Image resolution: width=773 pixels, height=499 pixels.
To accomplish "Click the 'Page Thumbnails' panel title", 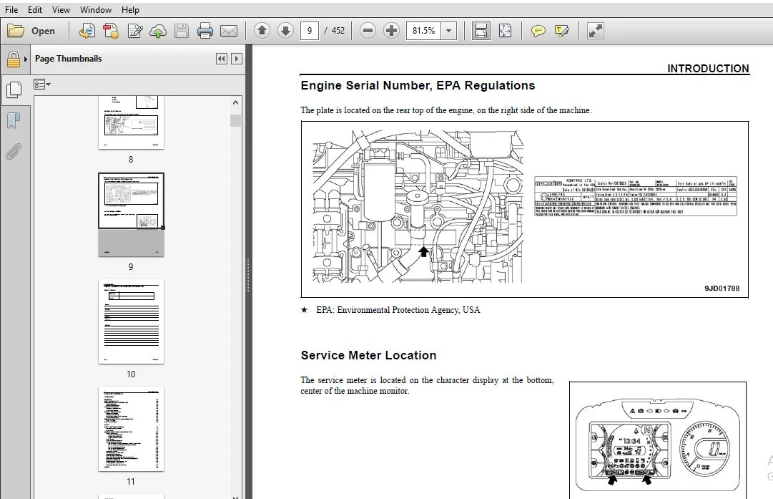I will tap(68, 59).
